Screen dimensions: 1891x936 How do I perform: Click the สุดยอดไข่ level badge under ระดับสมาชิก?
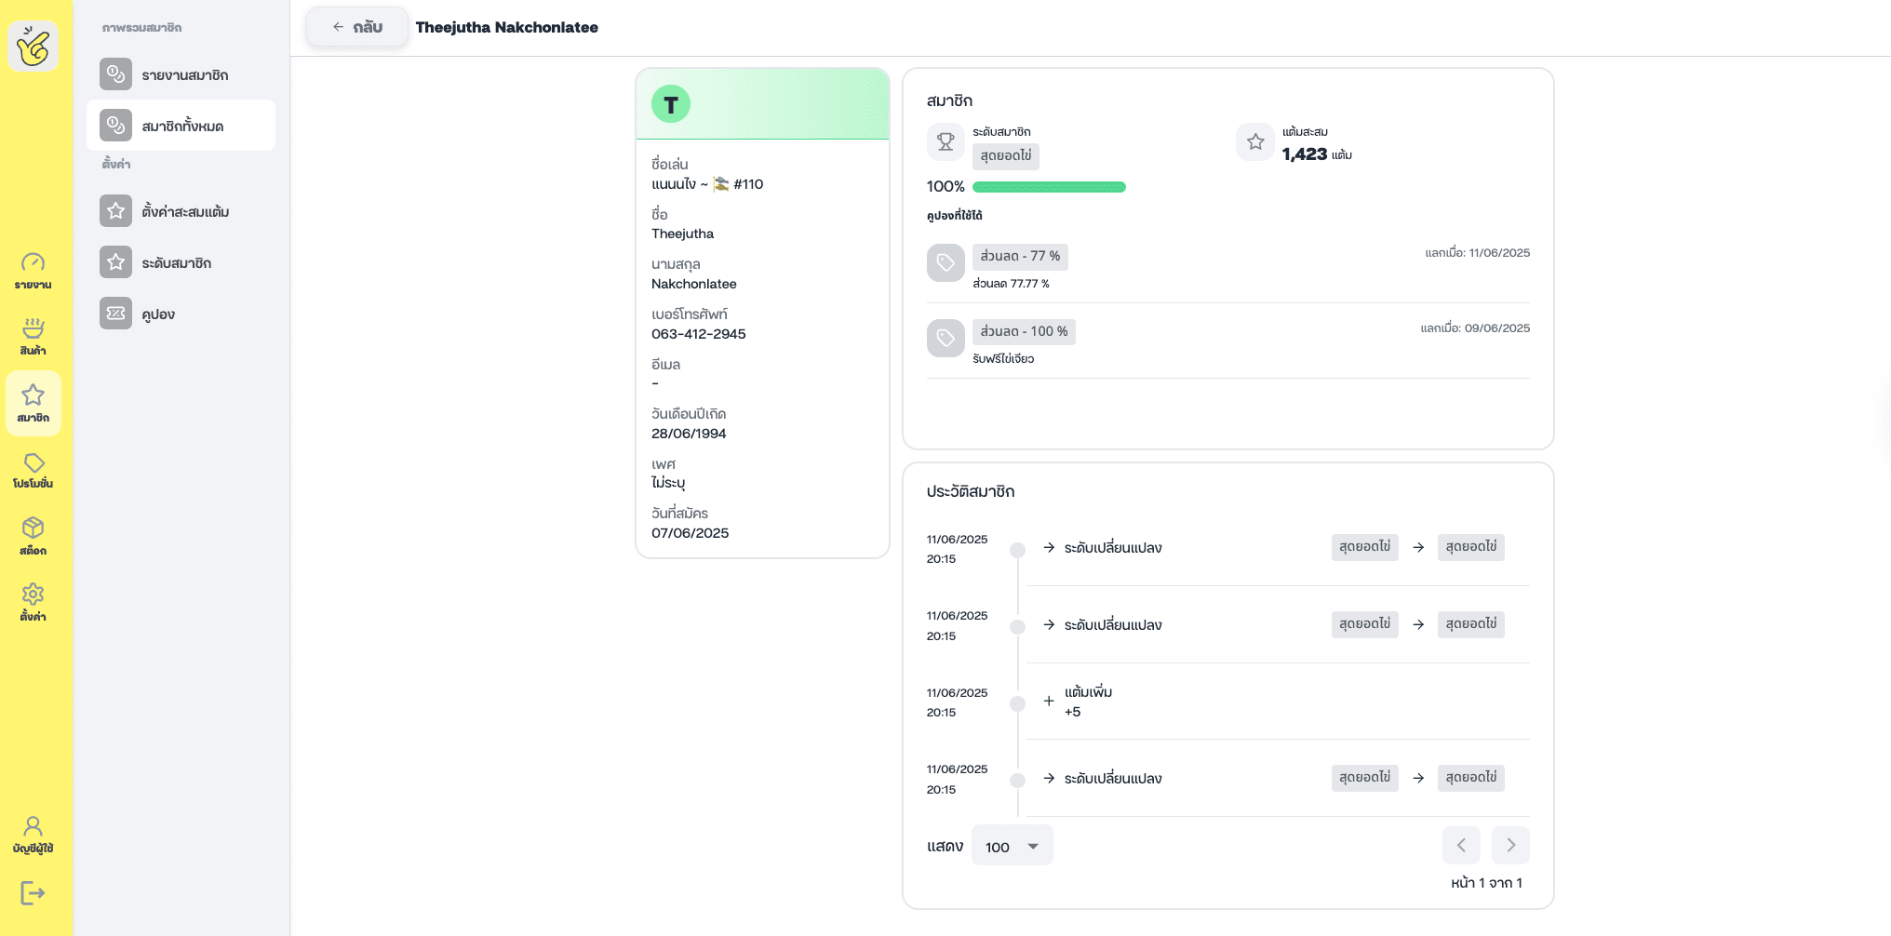click(1006, 156)
